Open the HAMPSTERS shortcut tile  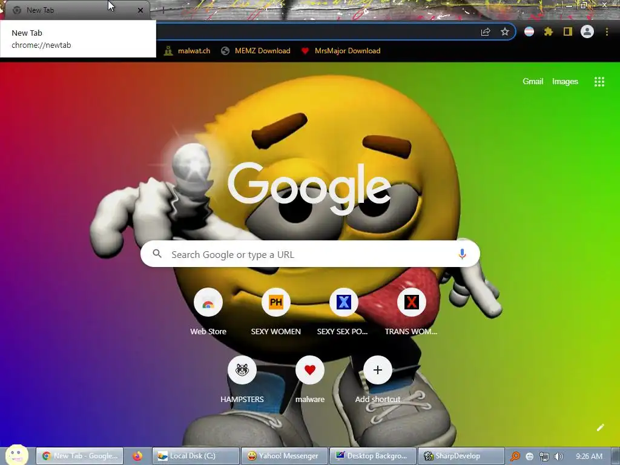point(242,380)
